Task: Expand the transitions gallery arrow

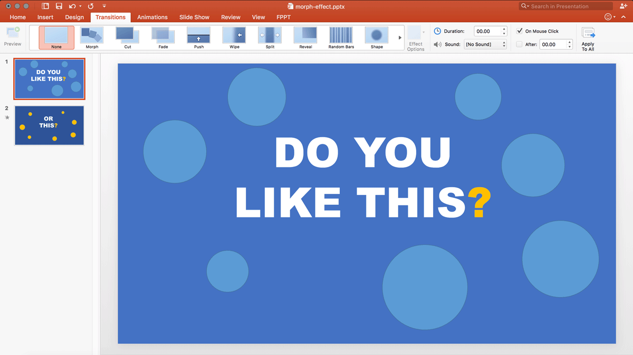Action: [400, 38]
